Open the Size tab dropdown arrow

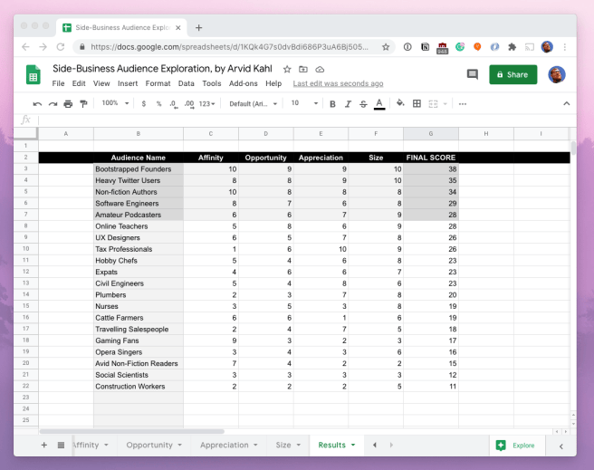(x=299, y=445)
